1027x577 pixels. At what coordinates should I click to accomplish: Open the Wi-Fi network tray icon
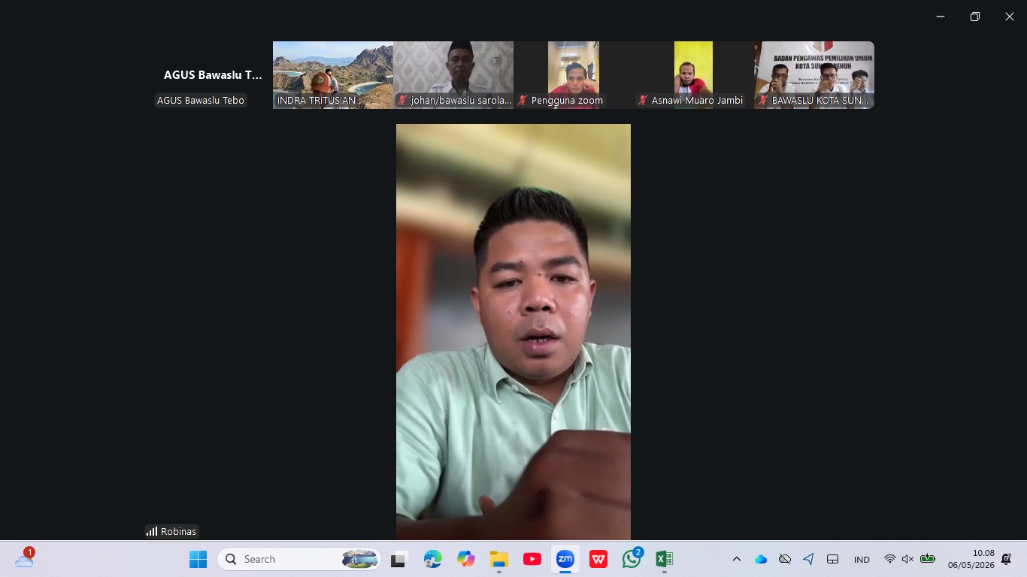890,559
